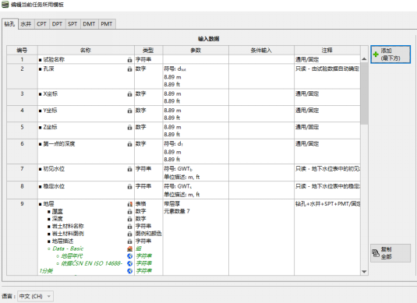Click lock icon on 试验名称 row
The image size is (417, 303).
point(129,60)
